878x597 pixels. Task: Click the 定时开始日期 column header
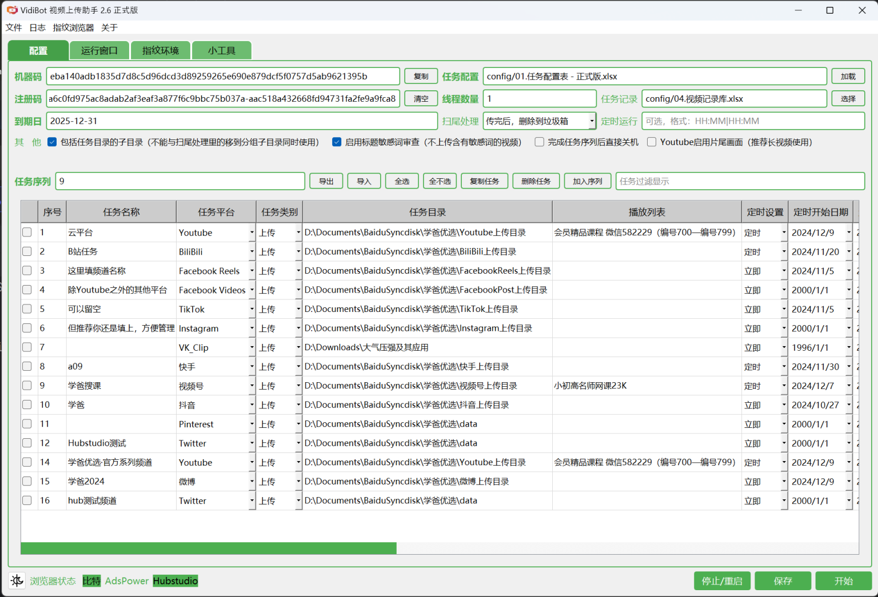click(x=820, y=212)
